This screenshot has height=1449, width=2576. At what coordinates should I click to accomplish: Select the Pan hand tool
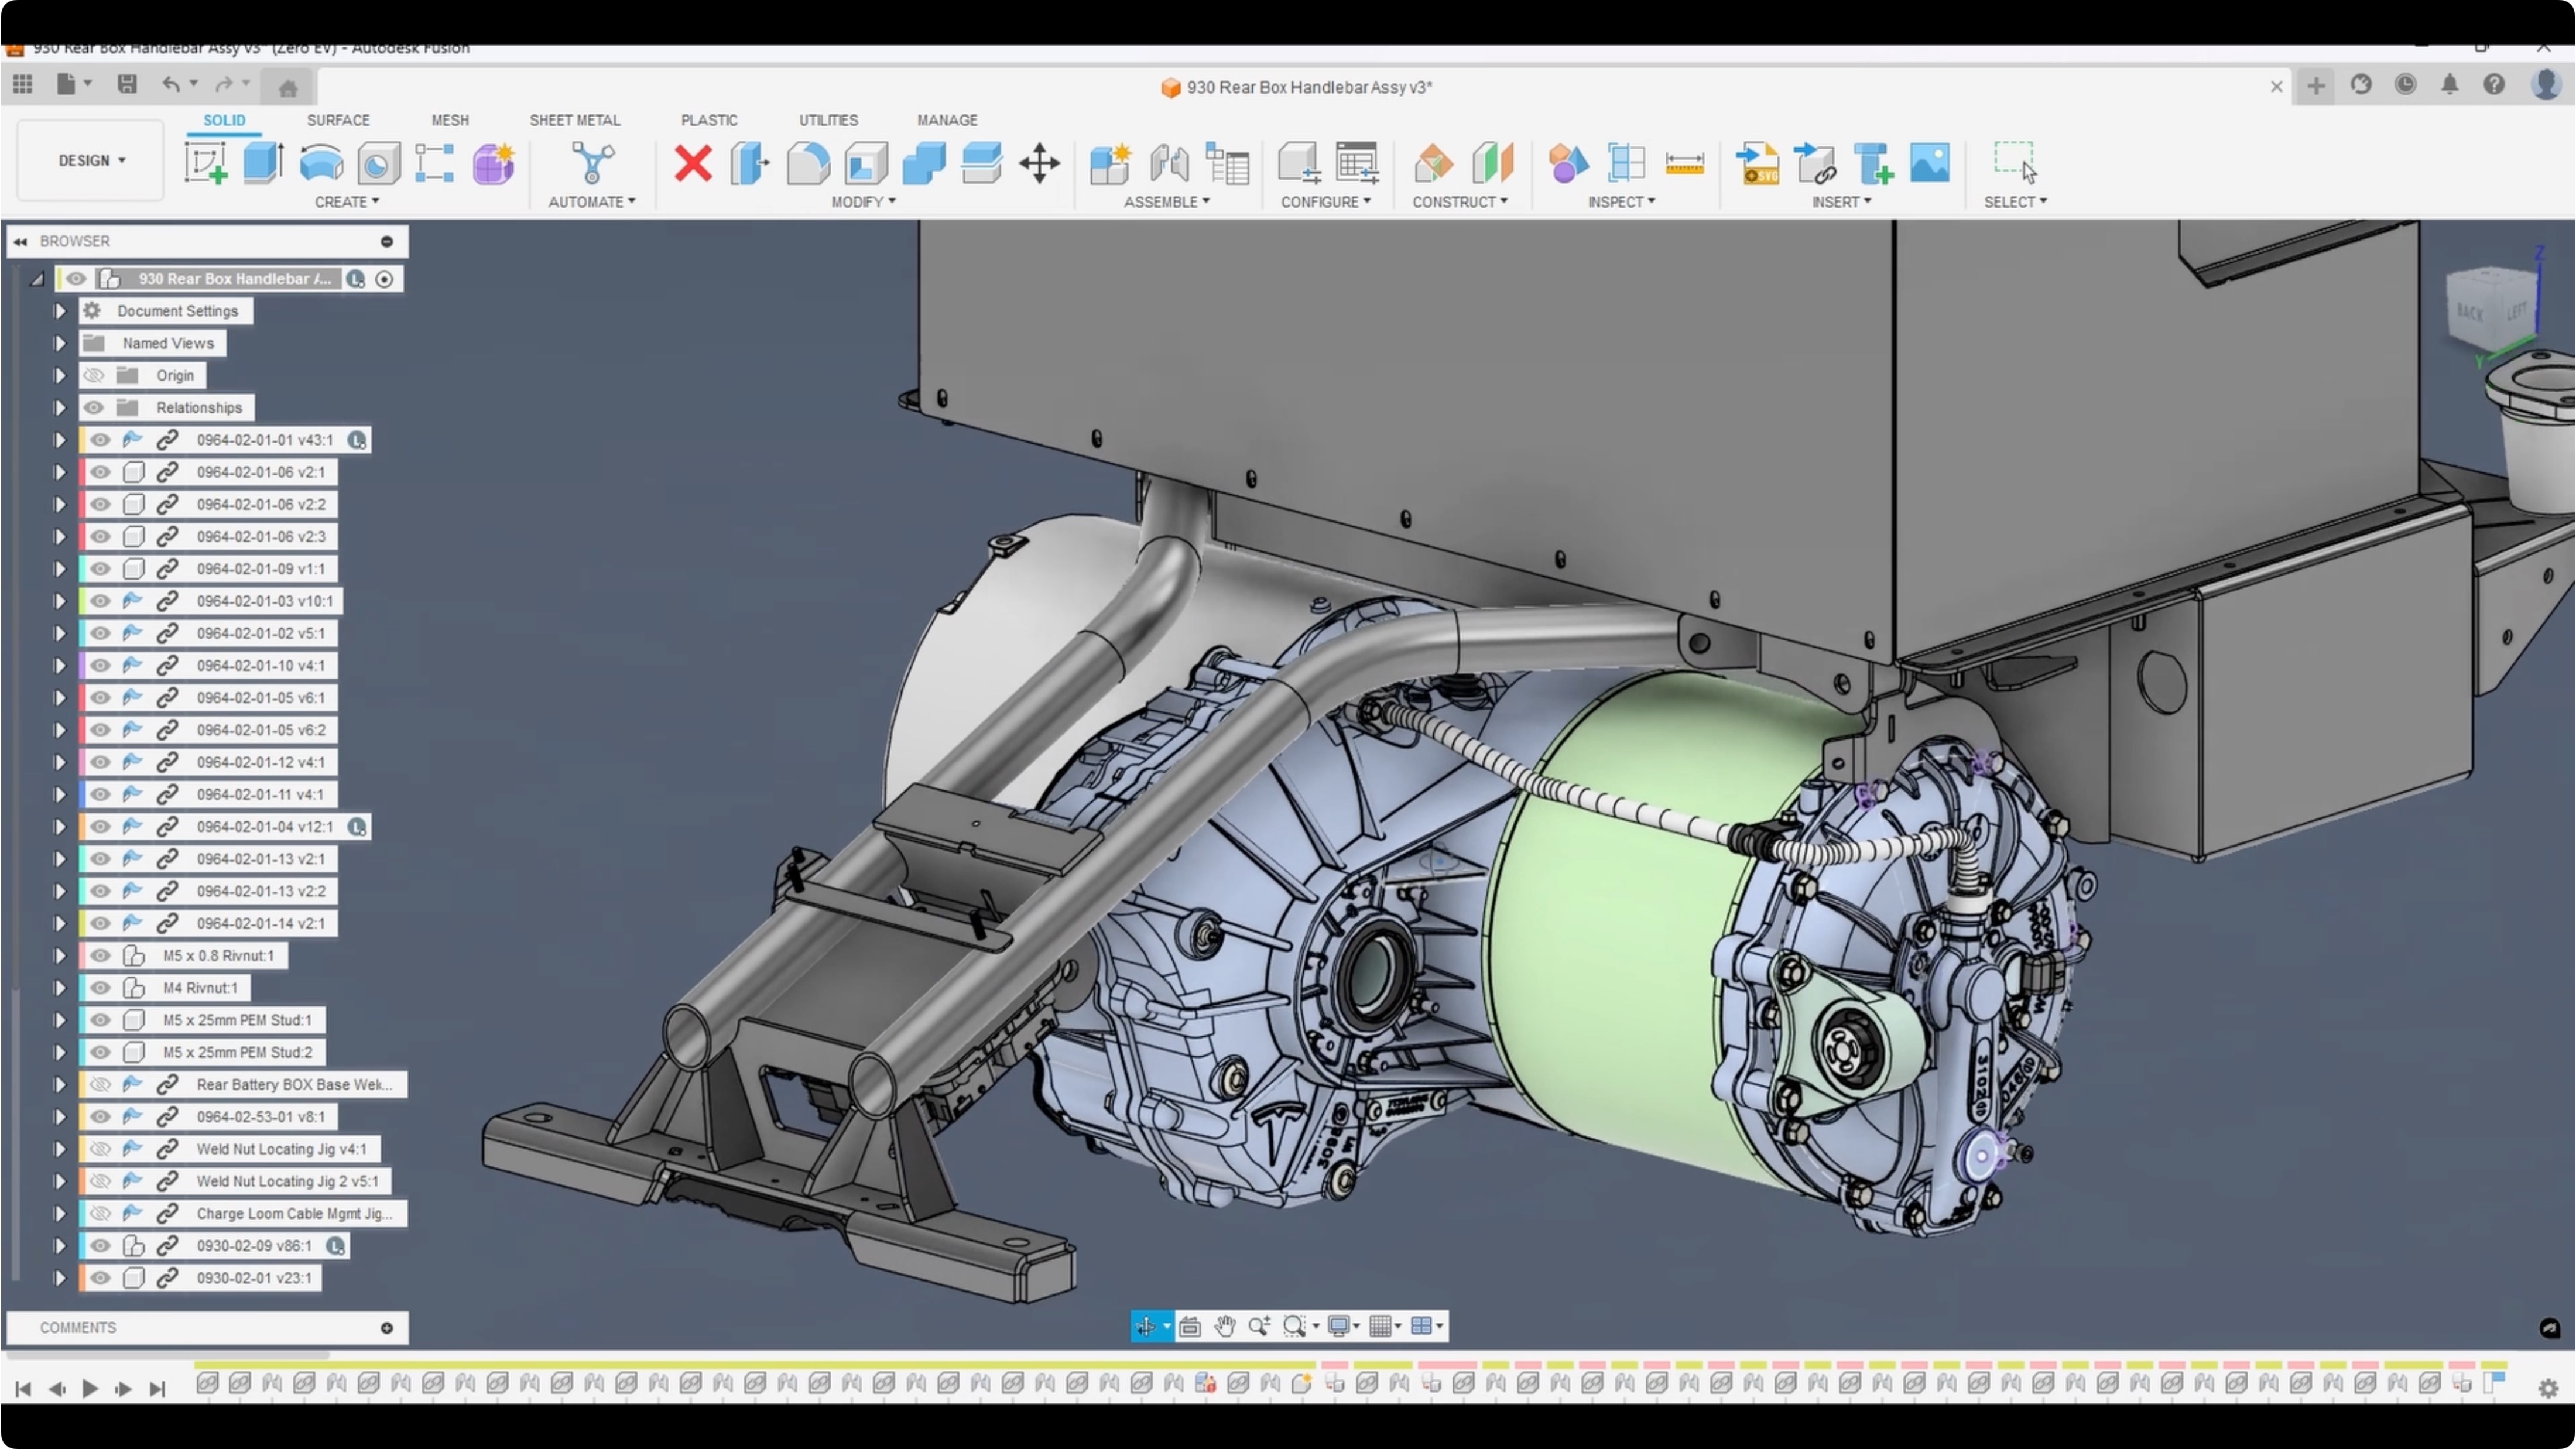tap(1224, 1326)
